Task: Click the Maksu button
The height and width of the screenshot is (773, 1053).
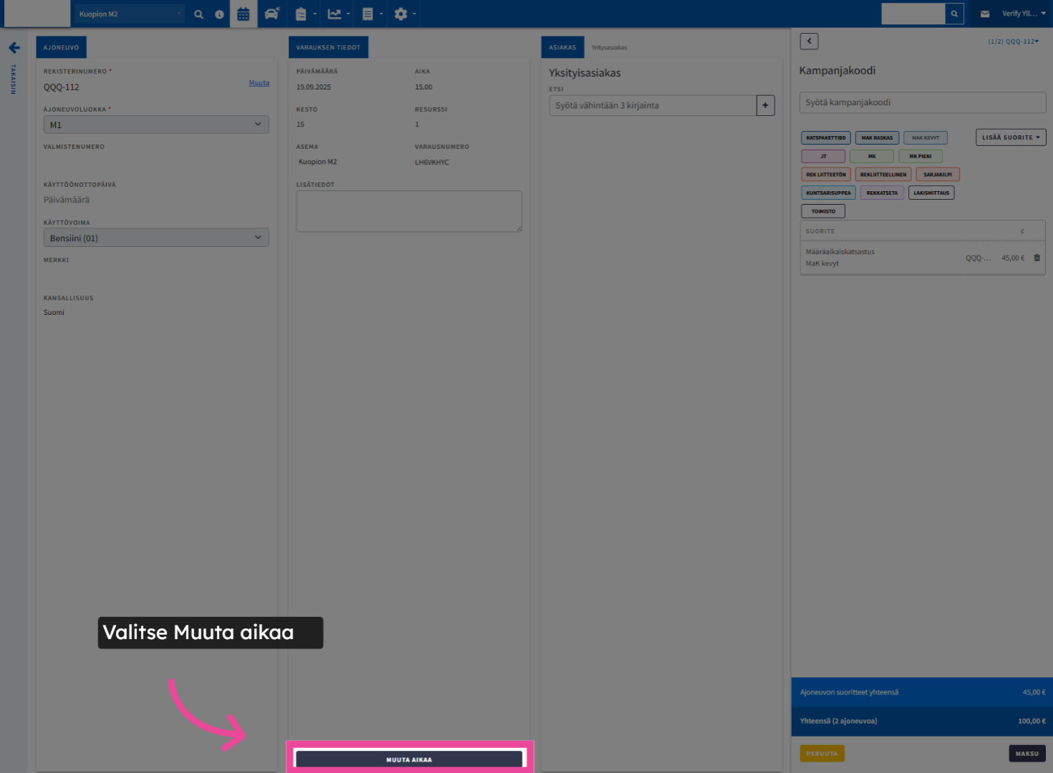Action: (1027, 754)
